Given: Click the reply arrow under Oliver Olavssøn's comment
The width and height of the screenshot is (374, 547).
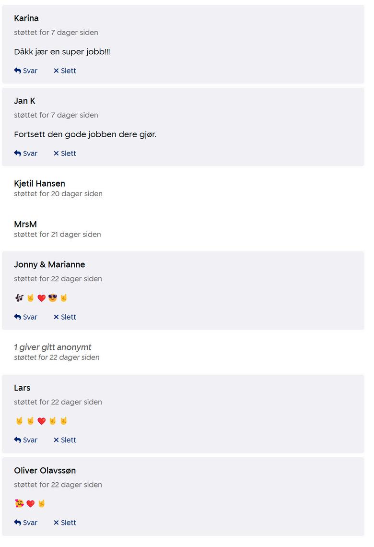Looking at the screenshot, I should [18, 523].
